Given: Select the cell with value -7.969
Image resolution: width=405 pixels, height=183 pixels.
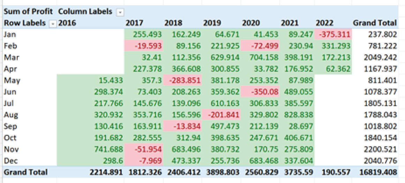Looking at the screenshot, I should pos(144,161).
